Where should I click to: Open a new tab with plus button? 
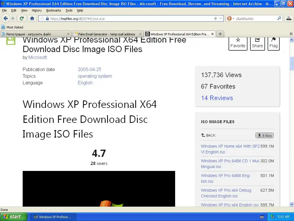[x=220, y=34]
